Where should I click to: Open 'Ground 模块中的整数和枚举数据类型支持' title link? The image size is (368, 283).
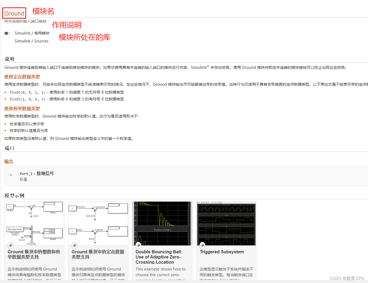(x=34, y=254)
